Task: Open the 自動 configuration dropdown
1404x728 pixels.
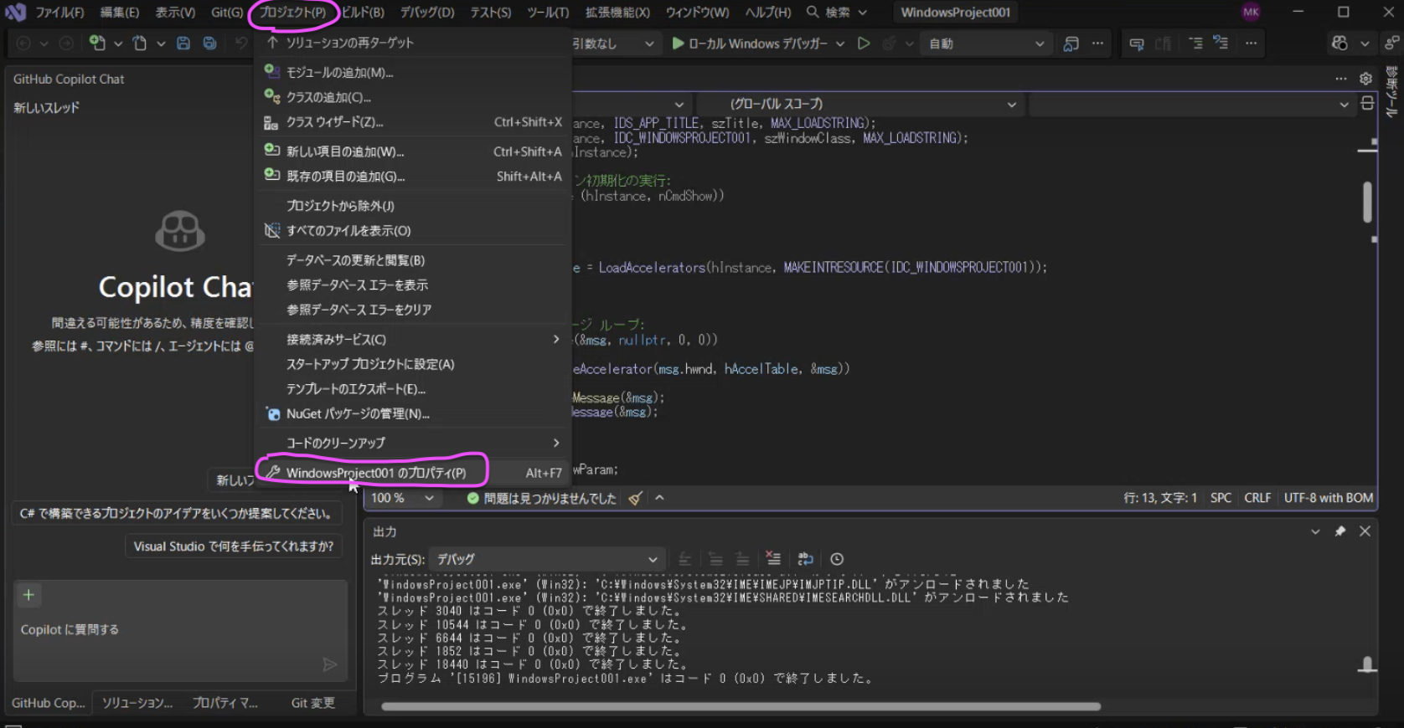Action: pos(985,44)
